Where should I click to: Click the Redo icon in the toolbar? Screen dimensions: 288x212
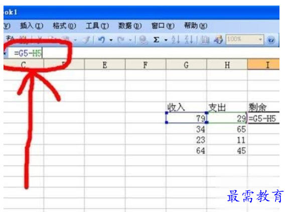point(121,40)
